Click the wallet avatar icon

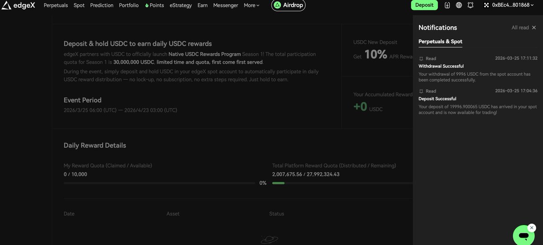(x=487, y=5)
